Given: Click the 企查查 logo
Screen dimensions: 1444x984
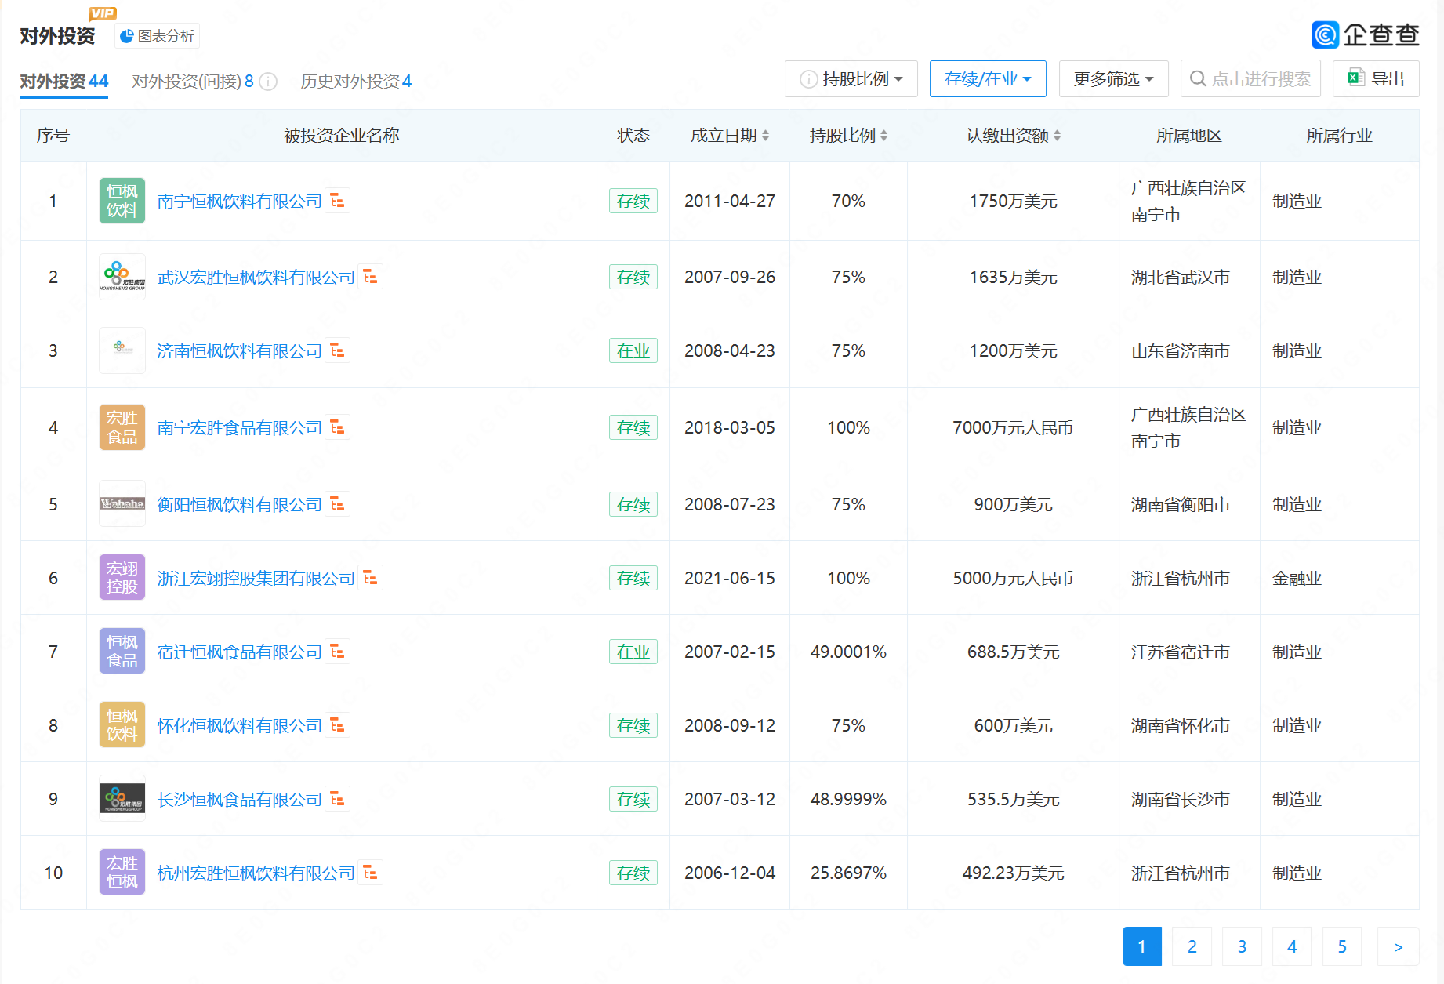Looking at the screenshot, I should [x=1365, y=34].
